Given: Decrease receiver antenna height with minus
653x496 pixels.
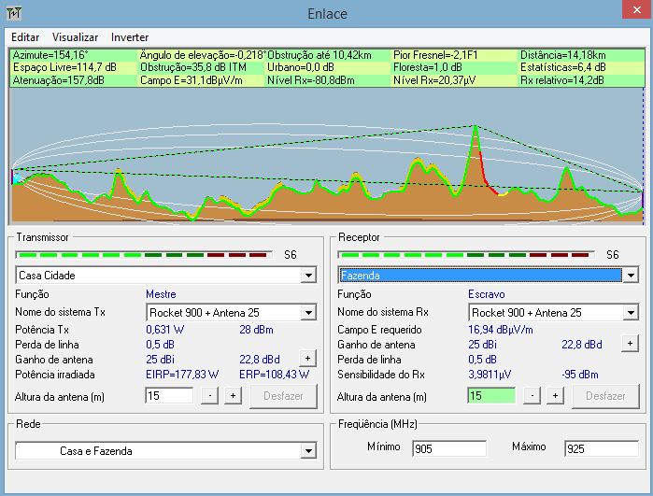Looking at the screenshot, I should coord(532,396).
